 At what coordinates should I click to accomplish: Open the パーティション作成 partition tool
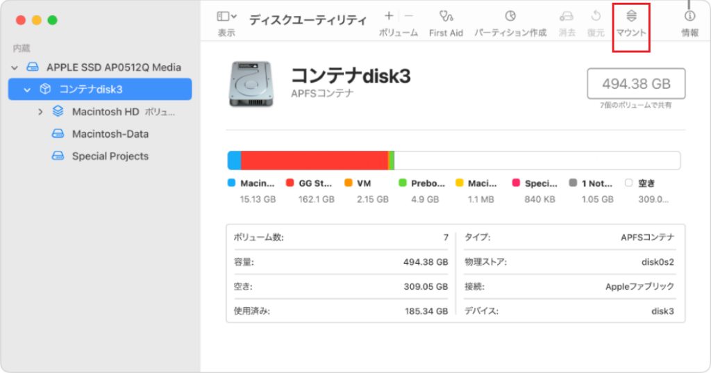point(510,24)
